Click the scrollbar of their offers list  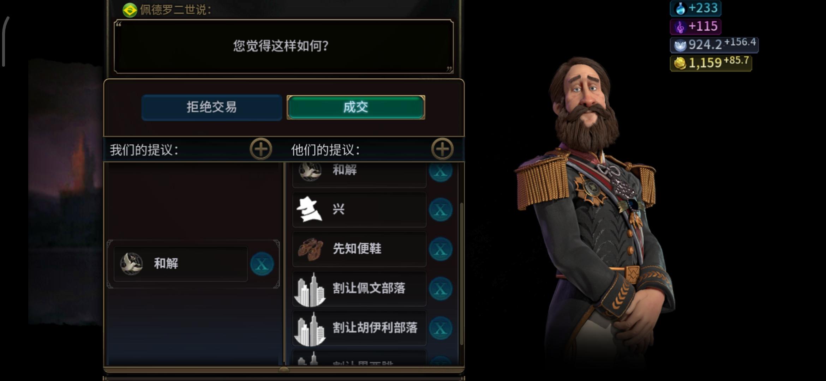point(461,273)
